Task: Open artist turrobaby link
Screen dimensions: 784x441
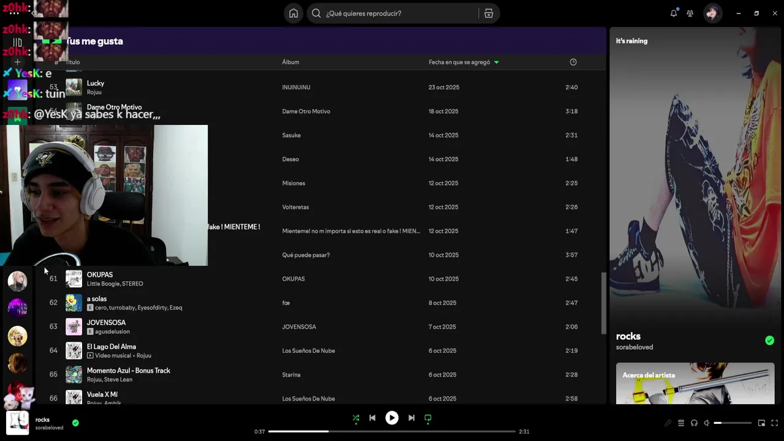Action: click(x=122, y=307)
